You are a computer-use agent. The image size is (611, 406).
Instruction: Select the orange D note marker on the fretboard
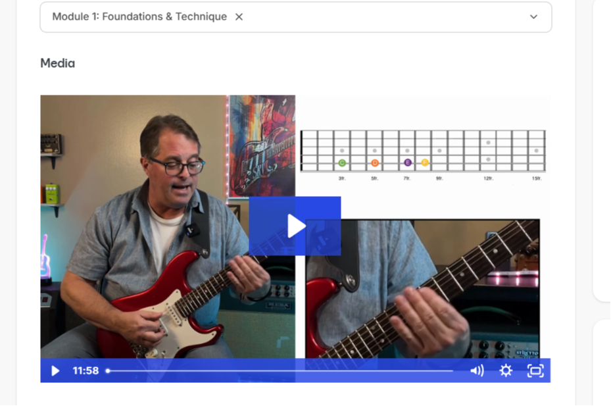click(374, 163)
